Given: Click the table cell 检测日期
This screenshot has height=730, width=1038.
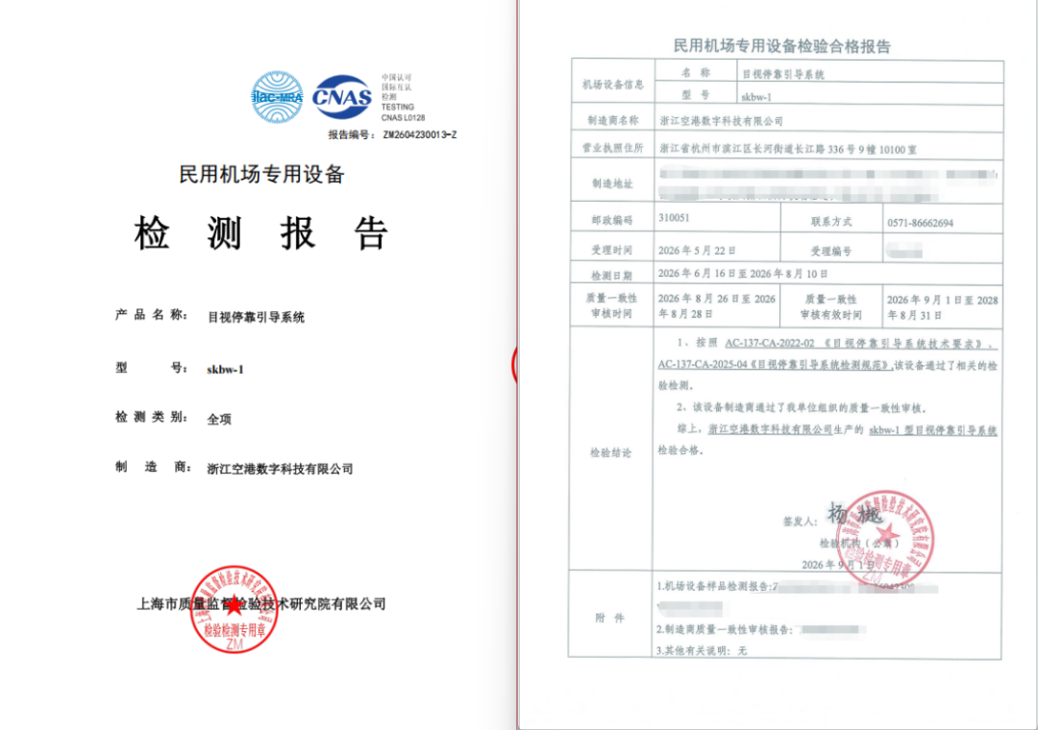Looking at the screenshot, I should [613, 275].
